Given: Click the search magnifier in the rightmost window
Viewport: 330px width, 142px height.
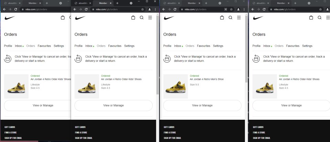Looking at the screenshot, I should coord(320,18).
